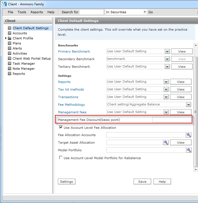Click the Accounts icon in the Client sidebar
Viewport: 198px width, 203px height.
tap(10, 33)
